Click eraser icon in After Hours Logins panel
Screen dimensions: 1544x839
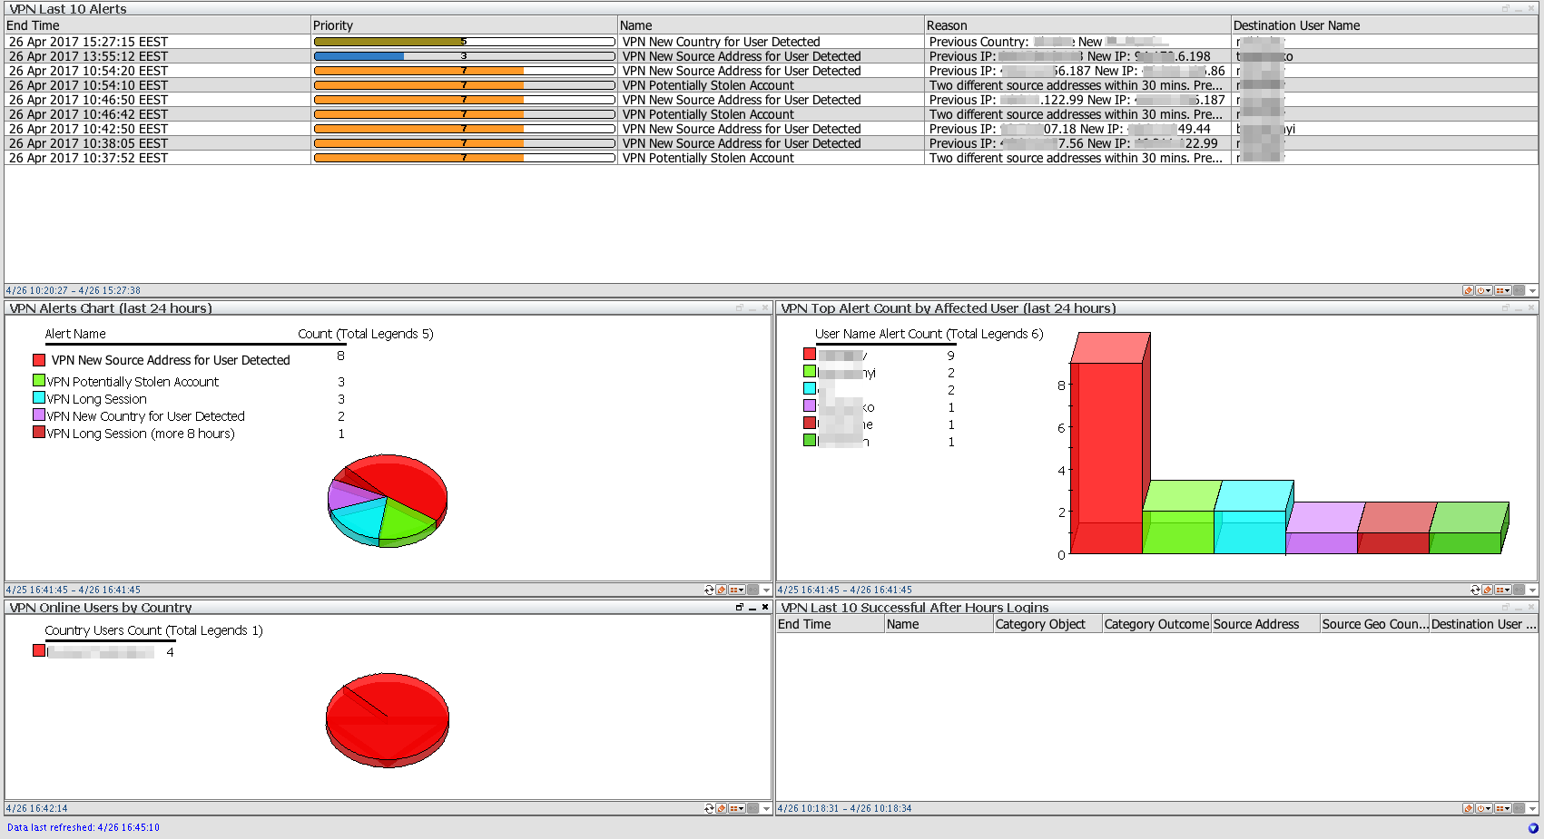point(1468,809)
